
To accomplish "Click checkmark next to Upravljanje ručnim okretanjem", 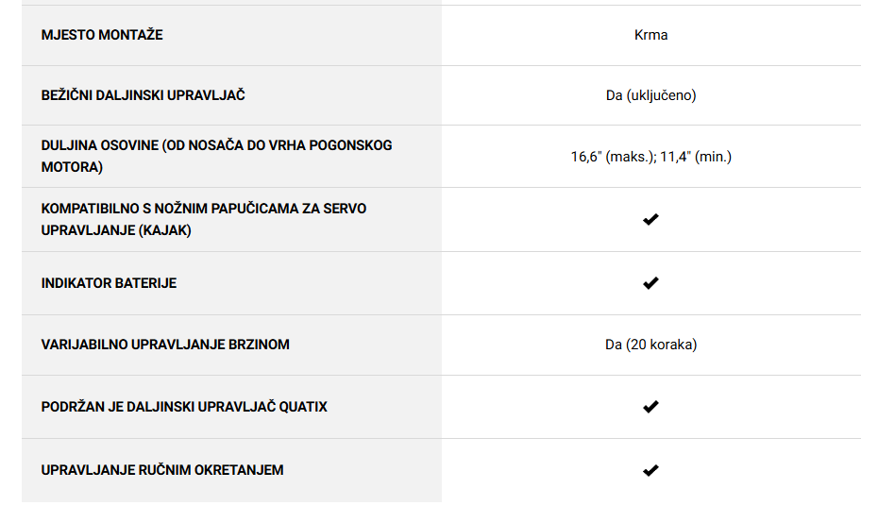I will pos(650,470).
